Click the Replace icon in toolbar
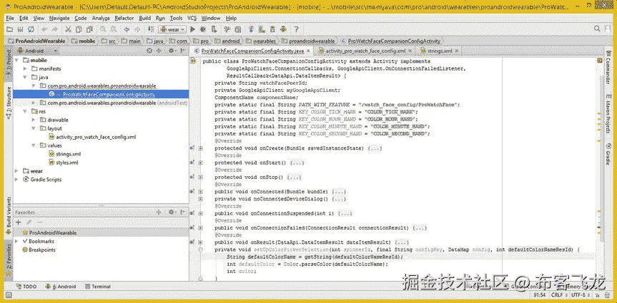Screen dimensions: 617x303 114,29
